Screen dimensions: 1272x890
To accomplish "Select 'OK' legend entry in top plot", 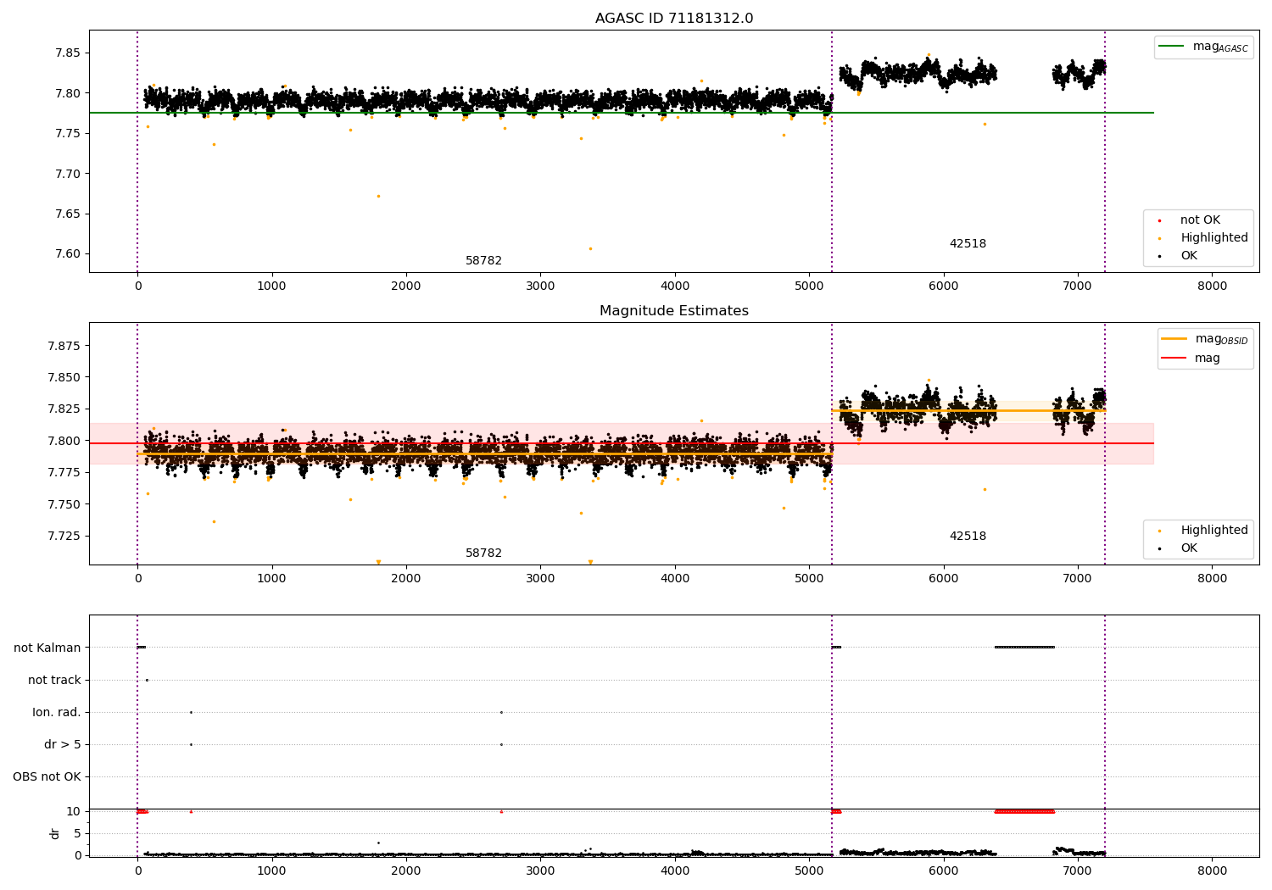I will click(x=1180, y=256).
